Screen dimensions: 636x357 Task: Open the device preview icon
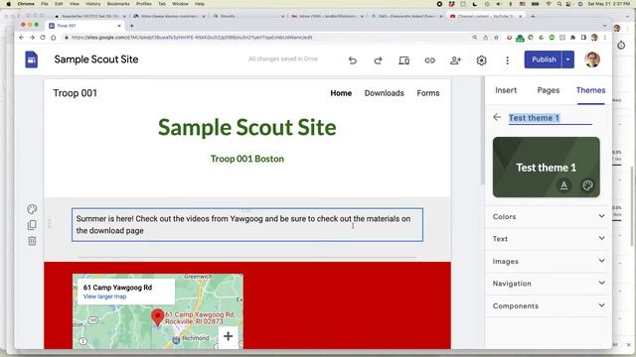coord(404,60)
